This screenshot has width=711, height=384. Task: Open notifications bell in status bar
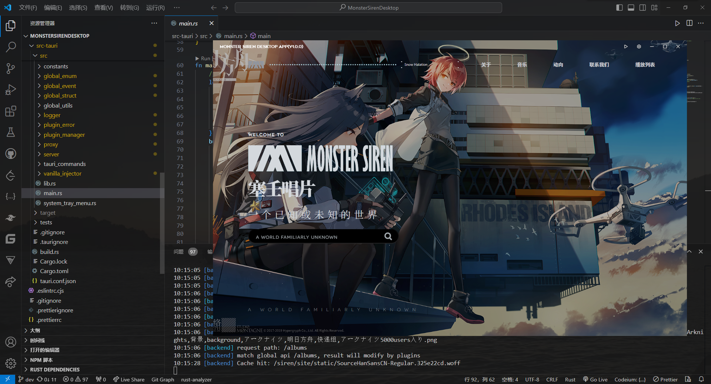(701, 379)
